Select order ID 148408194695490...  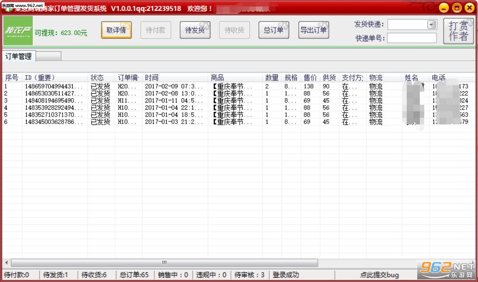[x=54, y=100]
